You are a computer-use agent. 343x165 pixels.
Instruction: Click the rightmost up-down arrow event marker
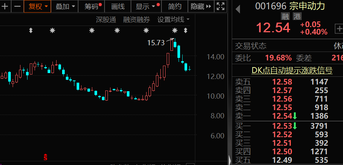pos(186,30)
